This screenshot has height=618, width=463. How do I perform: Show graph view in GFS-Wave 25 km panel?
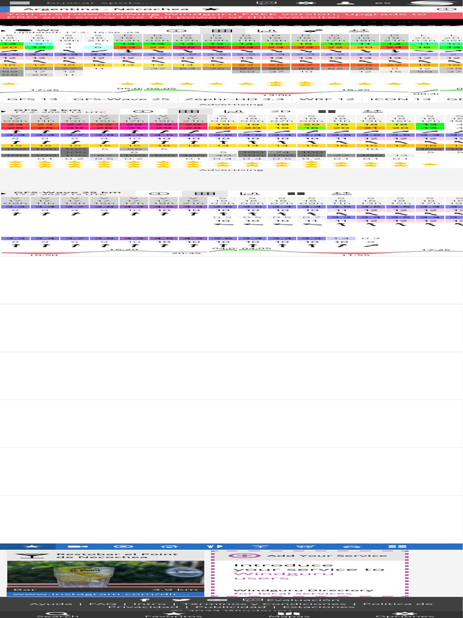coord(246,194)
